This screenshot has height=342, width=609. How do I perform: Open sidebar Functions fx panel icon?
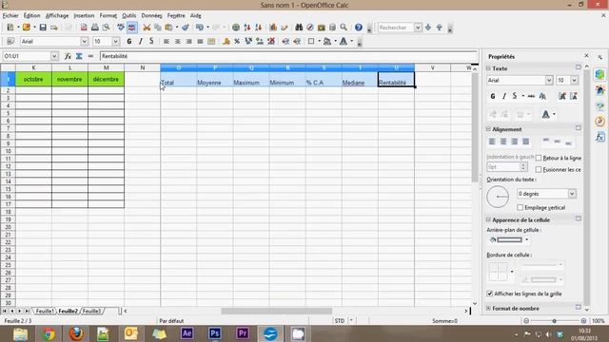600,137
